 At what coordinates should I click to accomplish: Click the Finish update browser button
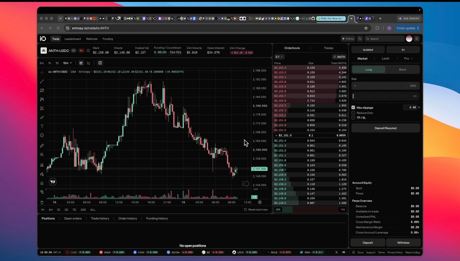(408, 28)
